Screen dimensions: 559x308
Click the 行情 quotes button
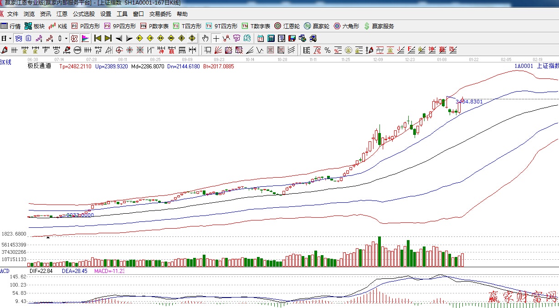pos(11,26)
